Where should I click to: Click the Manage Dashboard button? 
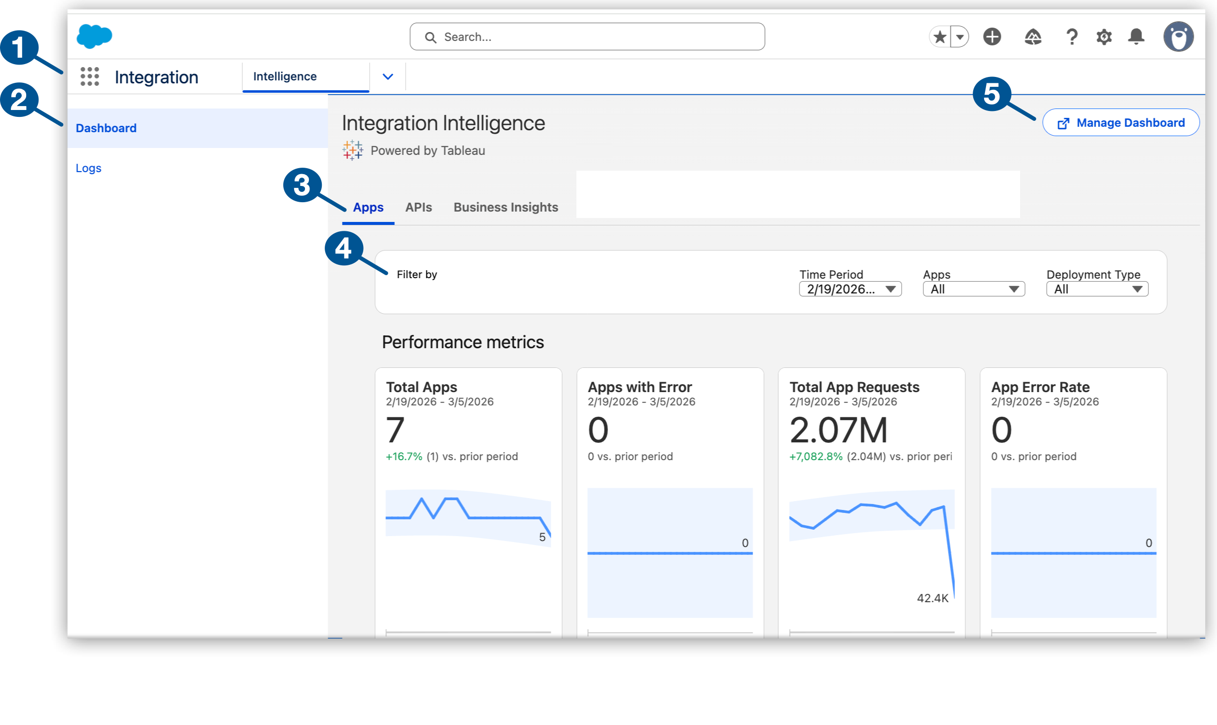tap(1121, 123)
